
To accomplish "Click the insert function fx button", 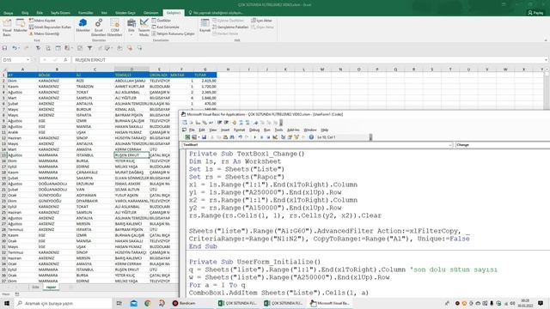I will (65, 60).
